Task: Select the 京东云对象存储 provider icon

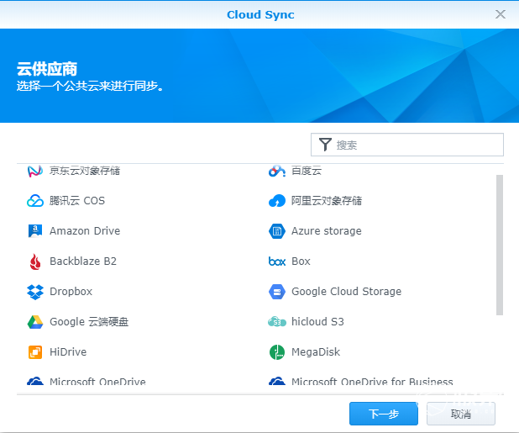Action: [x=35, y=171]
